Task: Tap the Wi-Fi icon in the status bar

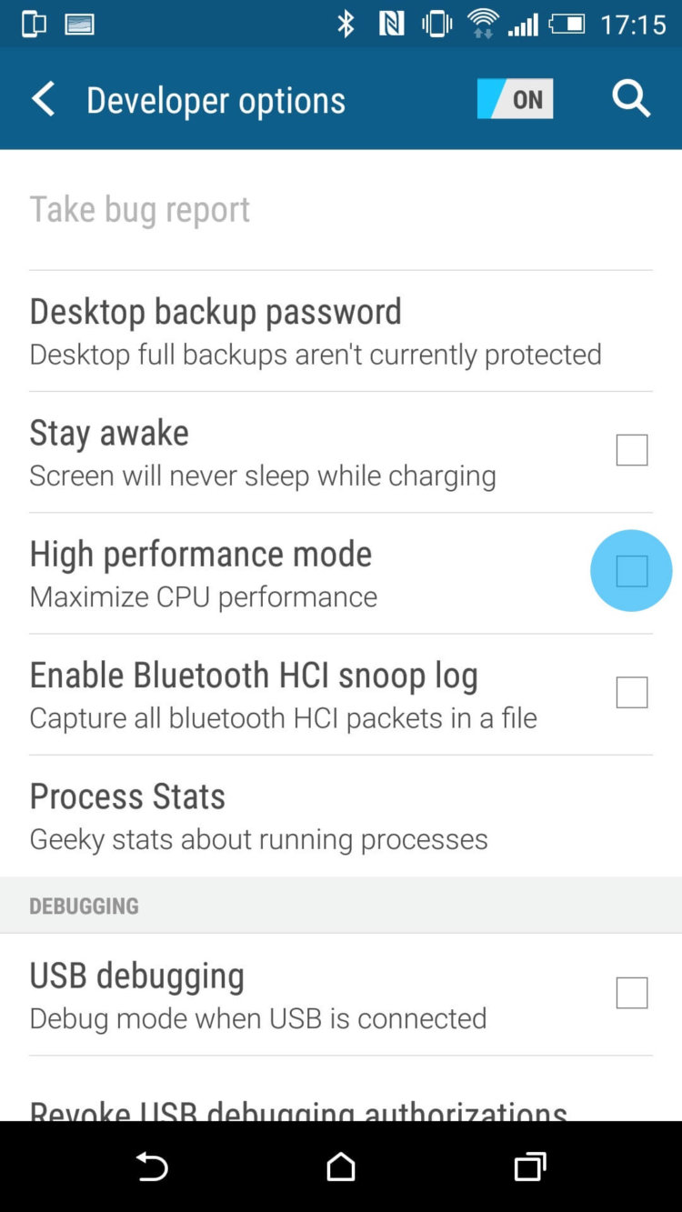Action: pyautogui.click(x=481, y=24)
